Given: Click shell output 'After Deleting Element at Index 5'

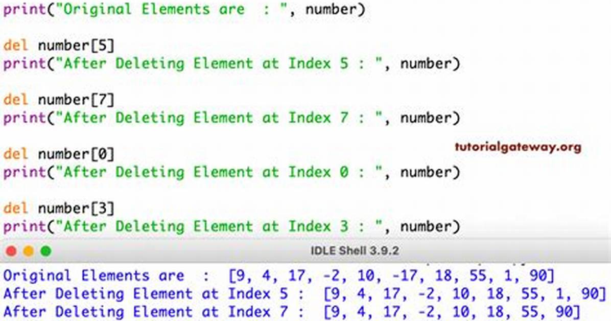Looking at the screenshot, I should coord(305,294).
